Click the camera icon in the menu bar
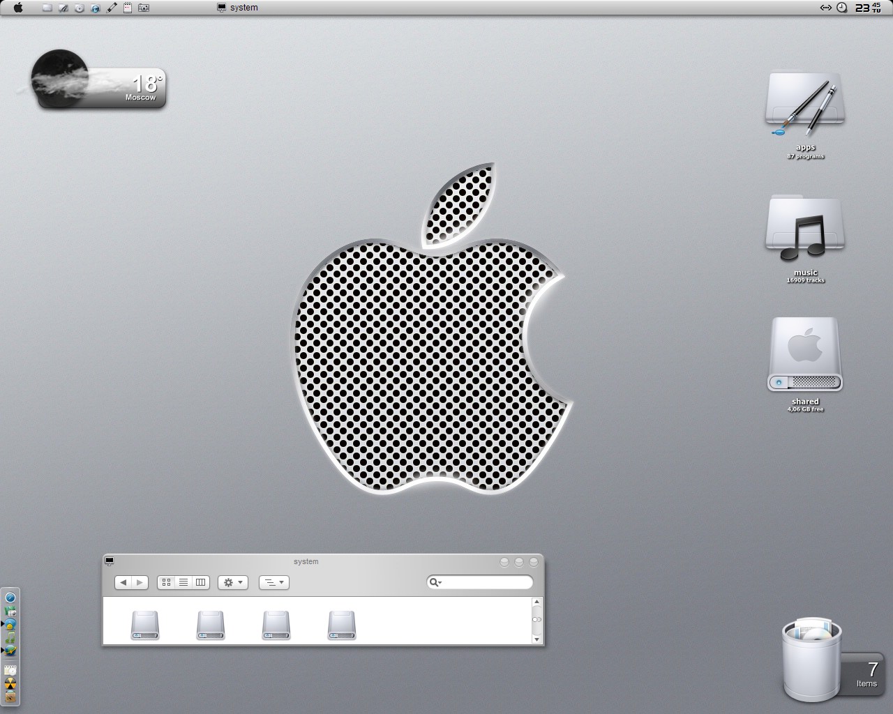The image size is (893, 714). coord(143,8)
